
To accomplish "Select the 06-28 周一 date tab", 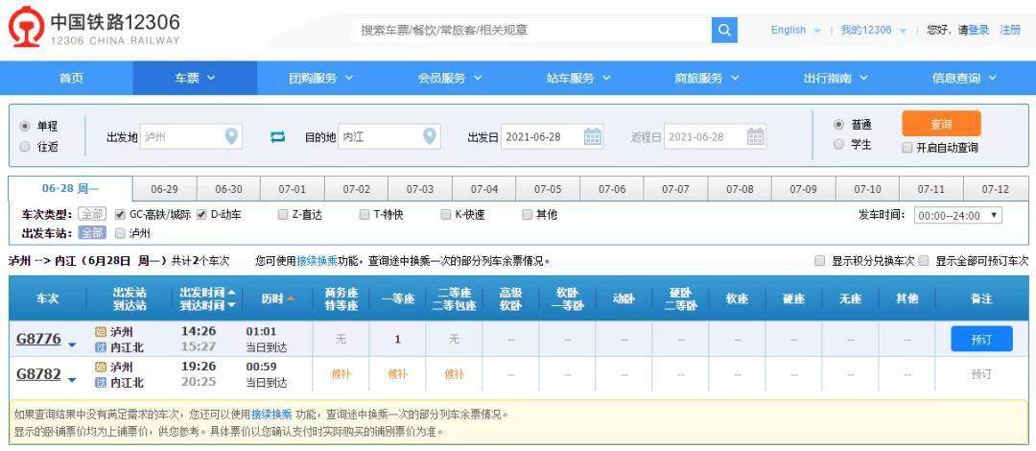I will point(70,188).
